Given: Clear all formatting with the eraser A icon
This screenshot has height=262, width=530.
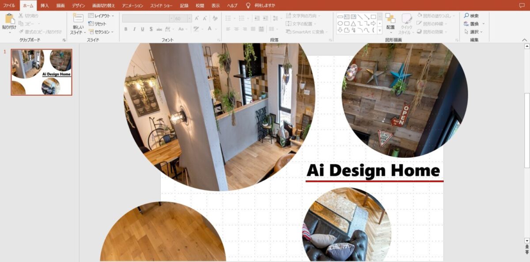Looking at the screenshot, I should coord(215,19).
